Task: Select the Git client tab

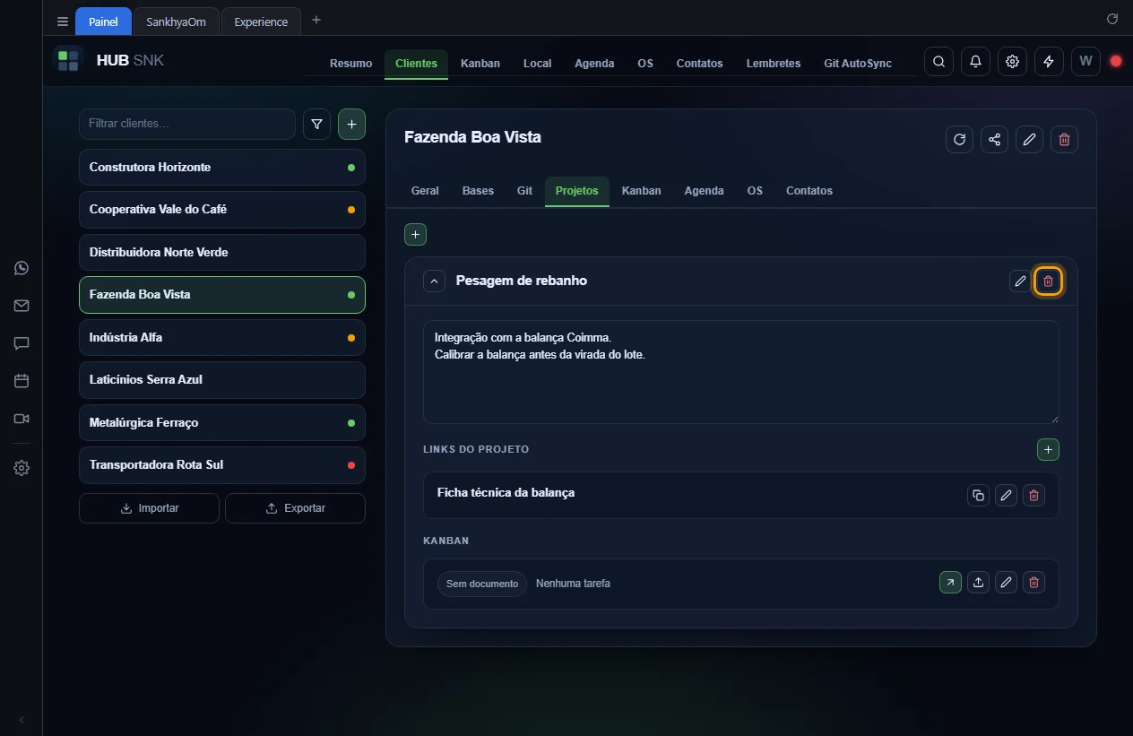Action: 524,191
